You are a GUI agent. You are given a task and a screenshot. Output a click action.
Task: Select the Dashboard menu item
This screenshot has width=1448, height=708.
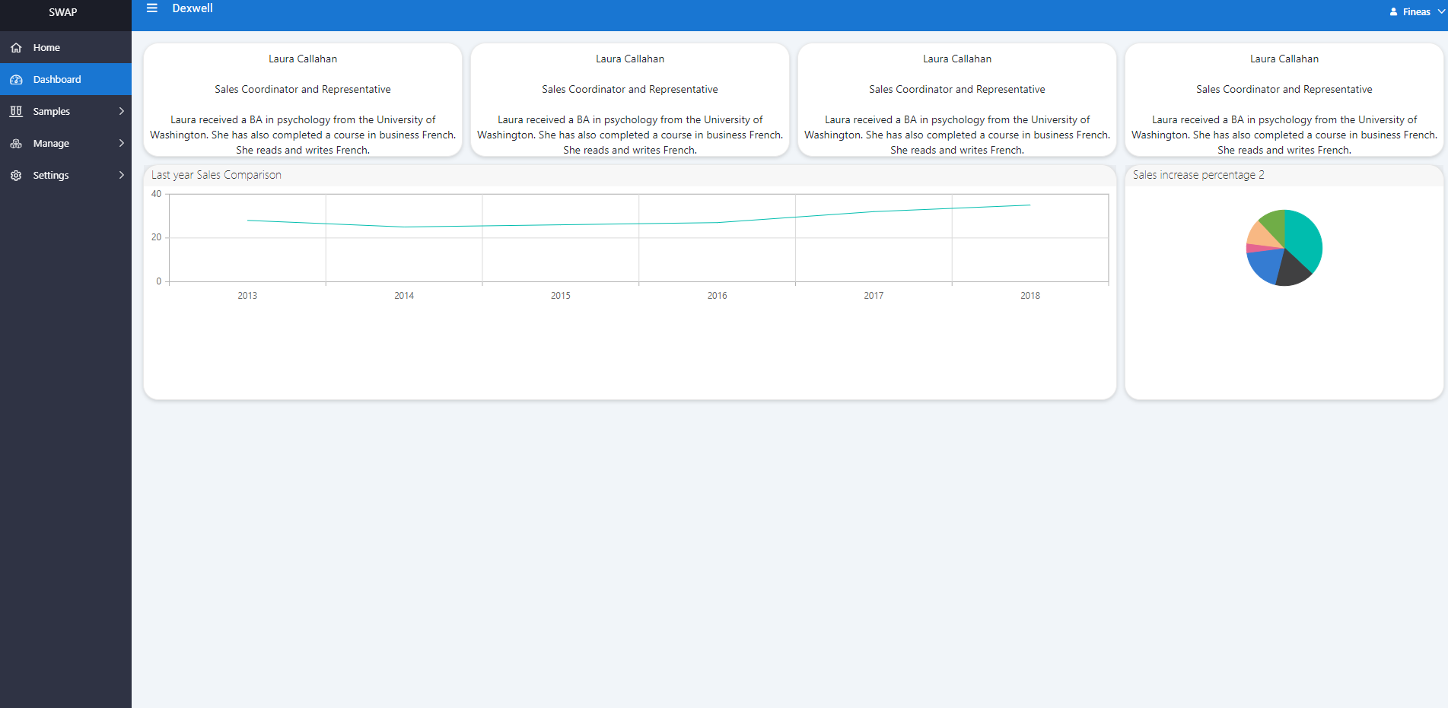57,80
